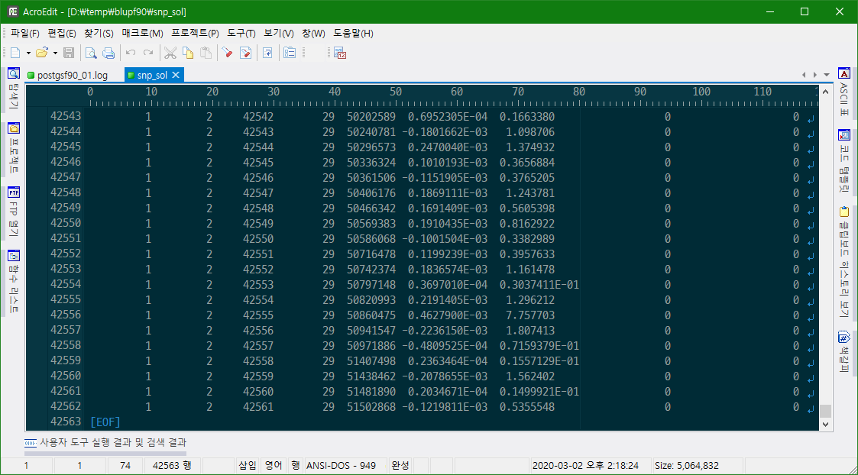
Task: Click line number 42556 in the gutter
Action: (65, 315)
